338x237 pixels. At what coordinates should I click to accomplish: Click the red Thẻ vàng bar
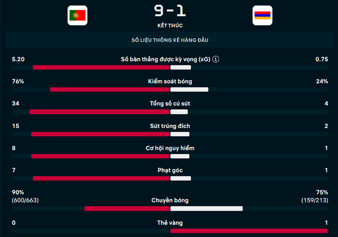pyautogui.click(x=249, y=231)
